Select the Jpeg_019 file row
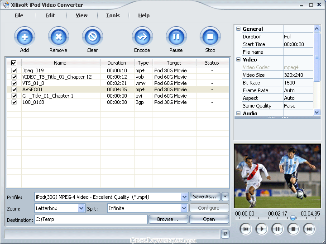This screenshot has width=326, height=244. point(118,70)
